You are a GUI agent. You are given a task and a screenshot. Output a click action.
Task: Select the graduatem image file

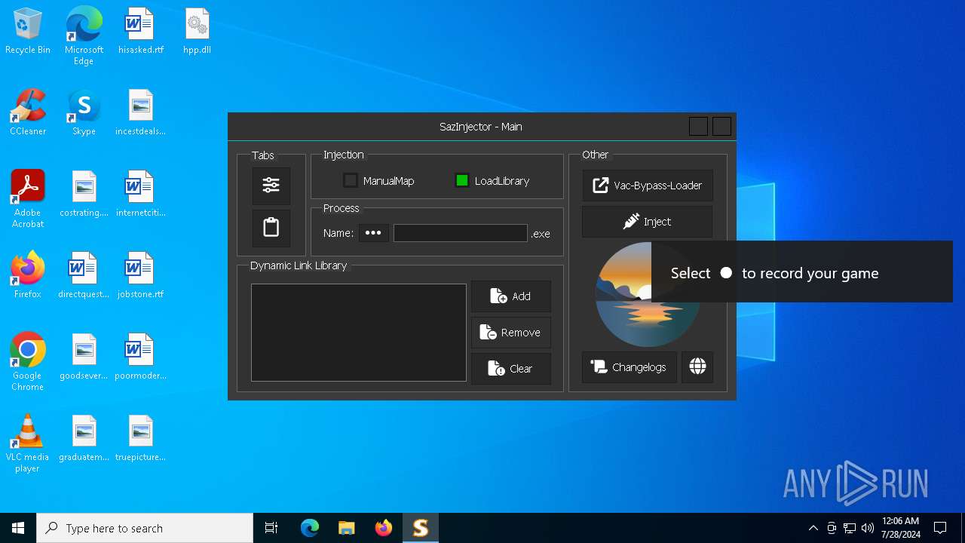[x=84, y=439]
